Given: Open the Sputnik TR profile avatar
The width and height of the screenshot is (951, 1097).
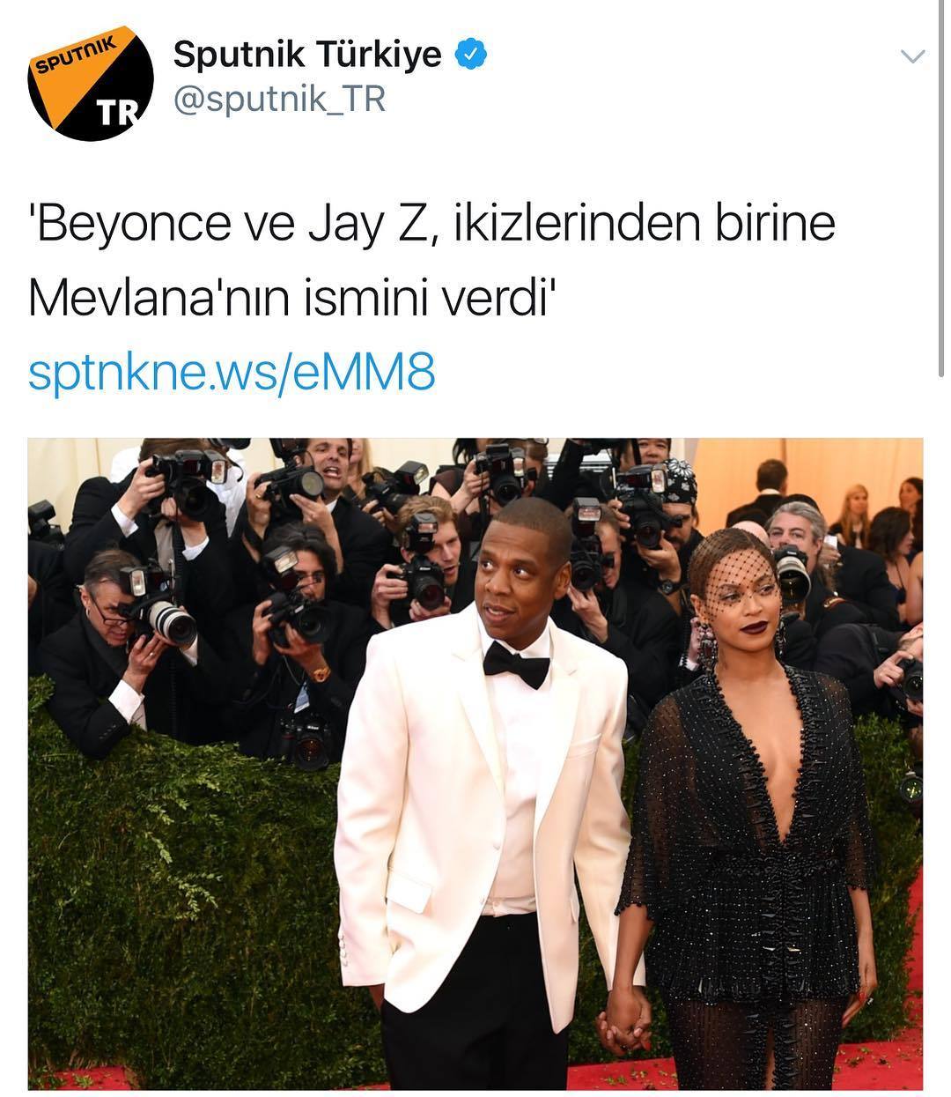Looking at the screenshot, I should (90, 84).
